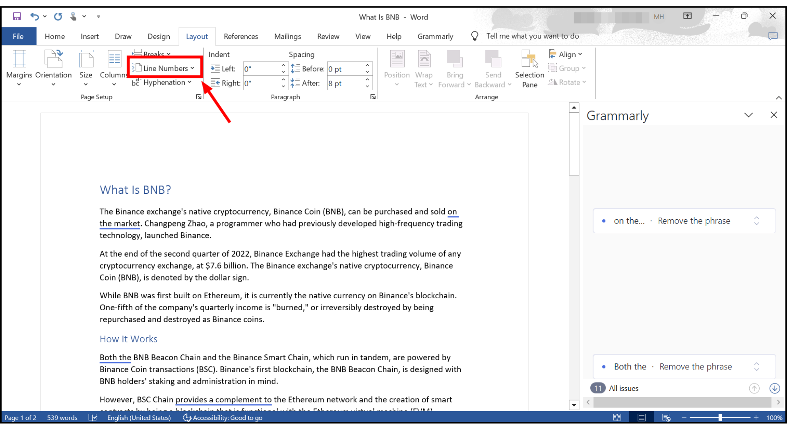
Task: Open the Line Numbers dropdown
Action: click(165, 68)
